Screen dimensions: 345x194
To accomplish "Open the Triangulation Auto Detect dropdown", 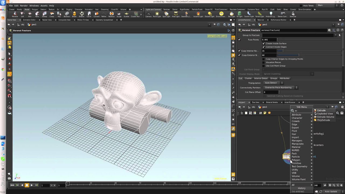I will [x=273, y=83].
